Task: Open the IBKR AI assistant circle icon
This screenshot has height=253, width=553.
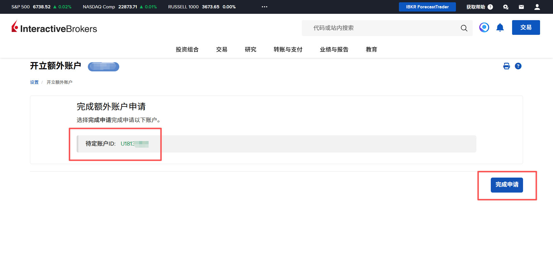Action: pos(484,28)
